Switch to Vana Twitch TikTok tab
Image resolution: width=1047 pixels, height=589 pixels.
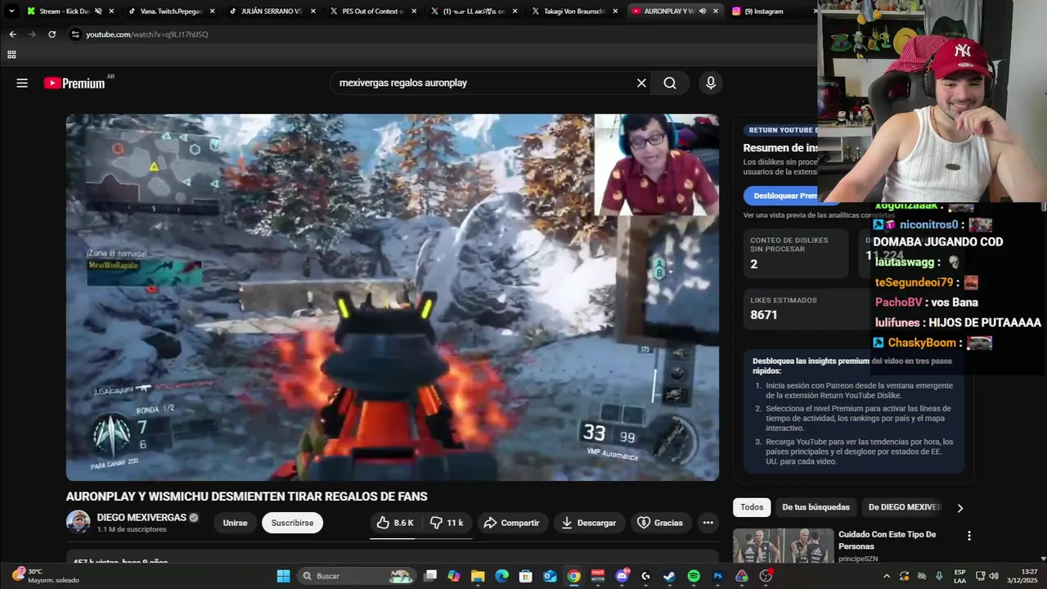[170, 11]
